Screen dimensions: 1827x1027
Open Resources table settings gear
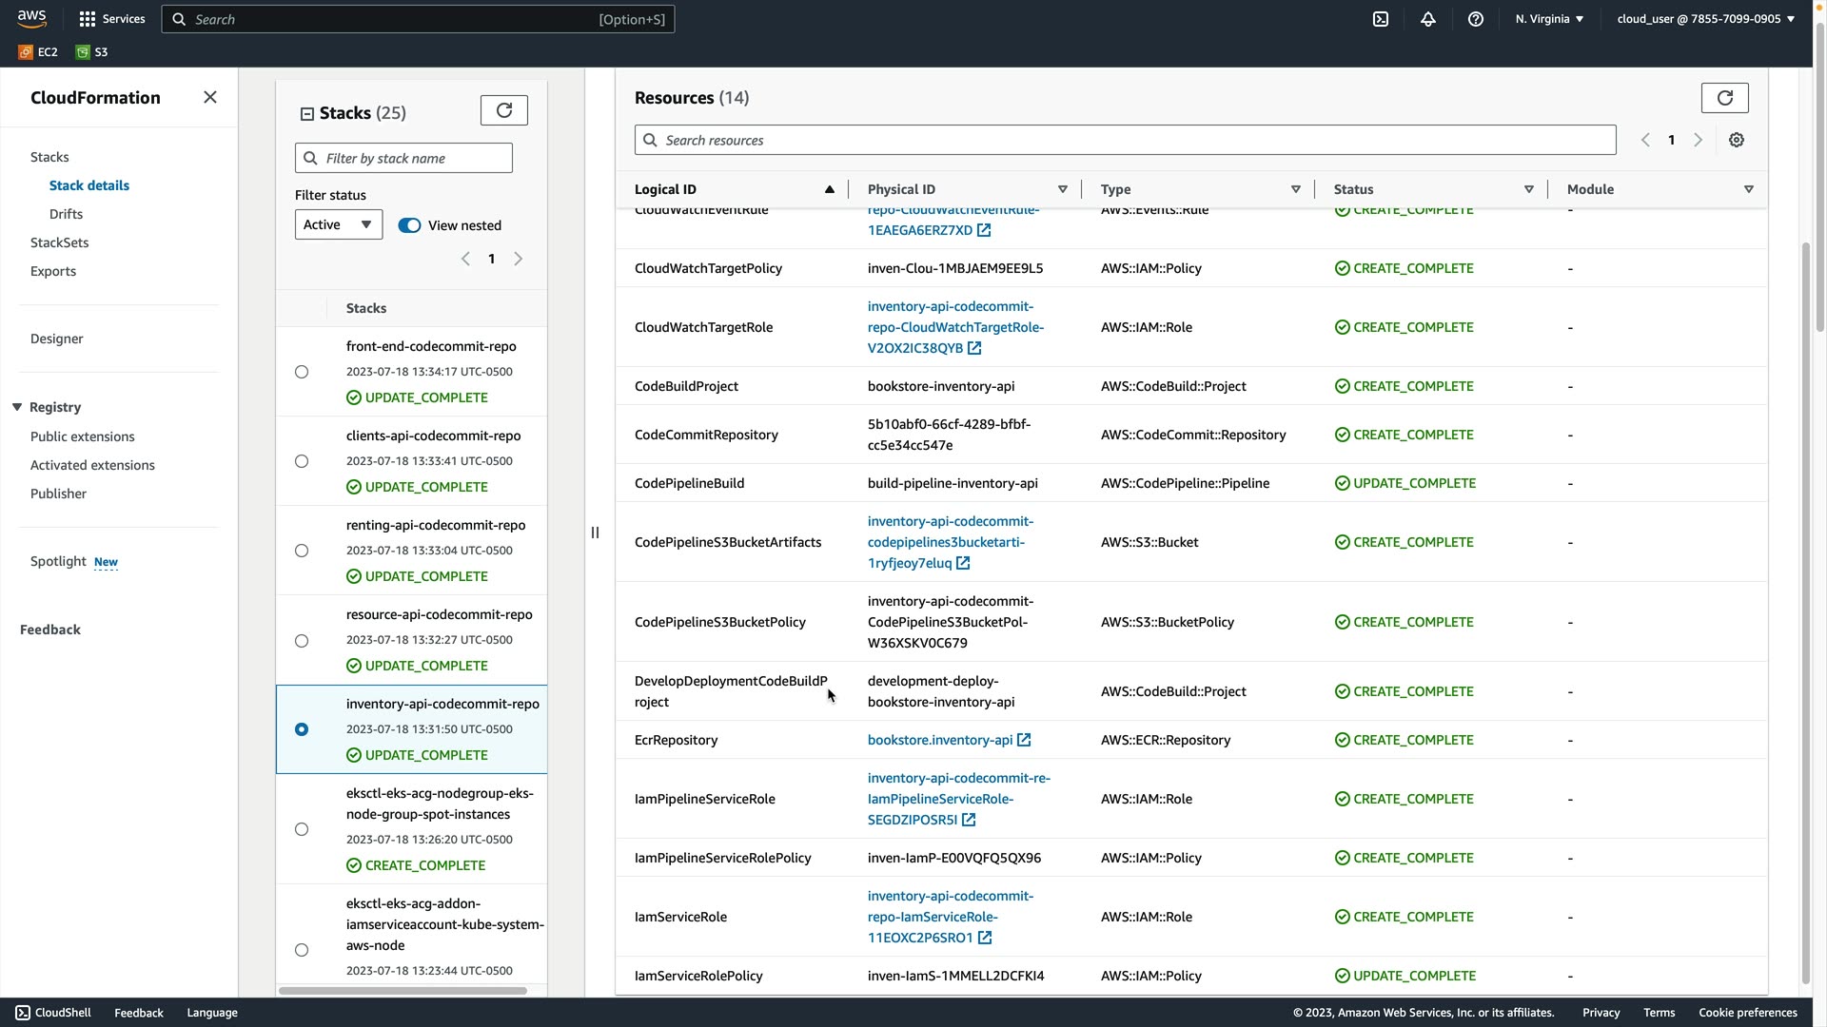coord(1737,140)
